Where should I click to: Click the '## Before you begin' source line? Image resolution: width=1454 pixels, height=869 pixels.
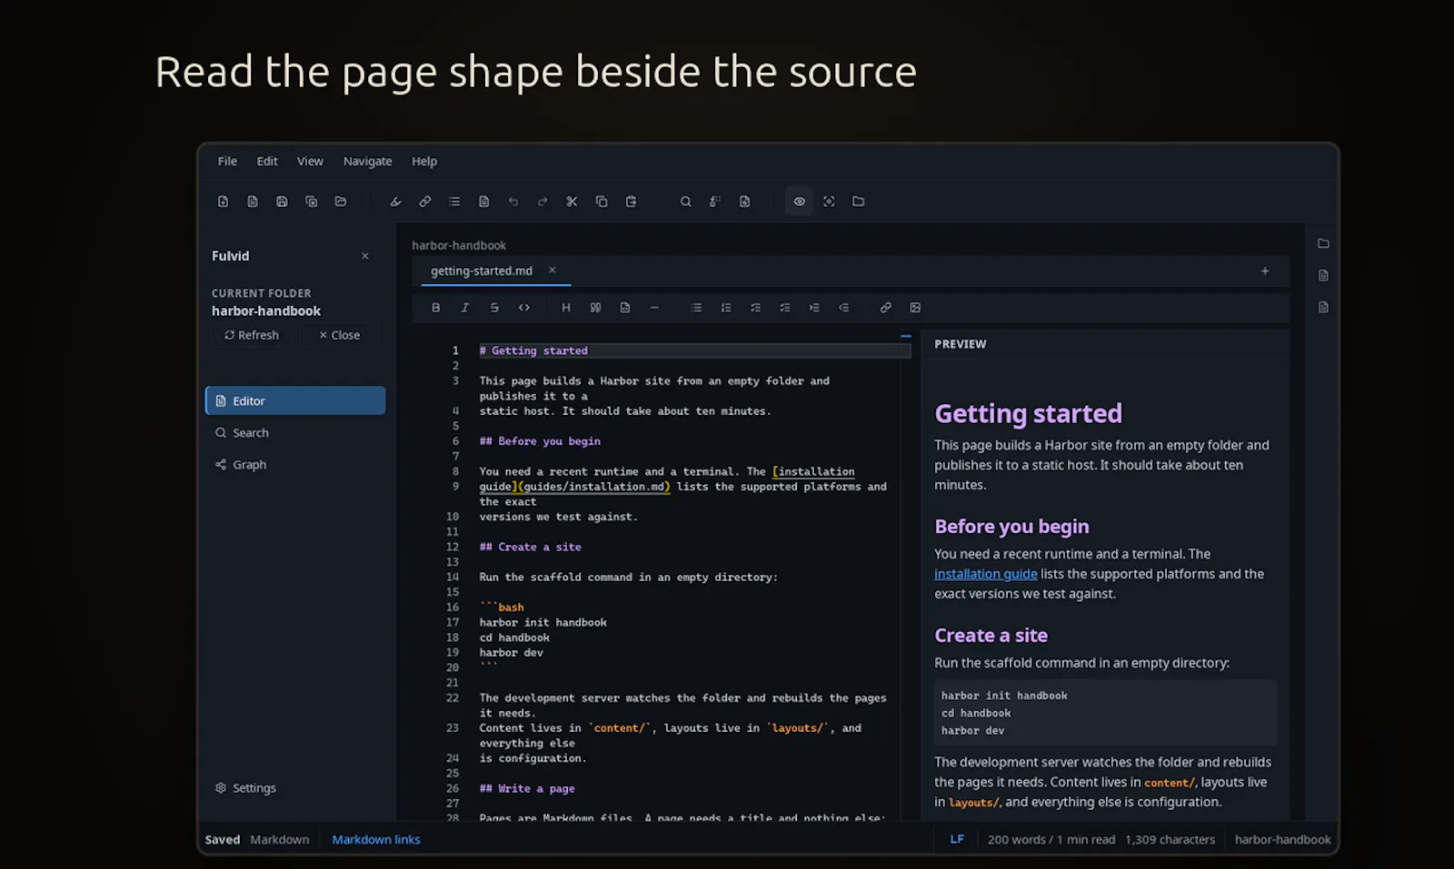(540, 441)
